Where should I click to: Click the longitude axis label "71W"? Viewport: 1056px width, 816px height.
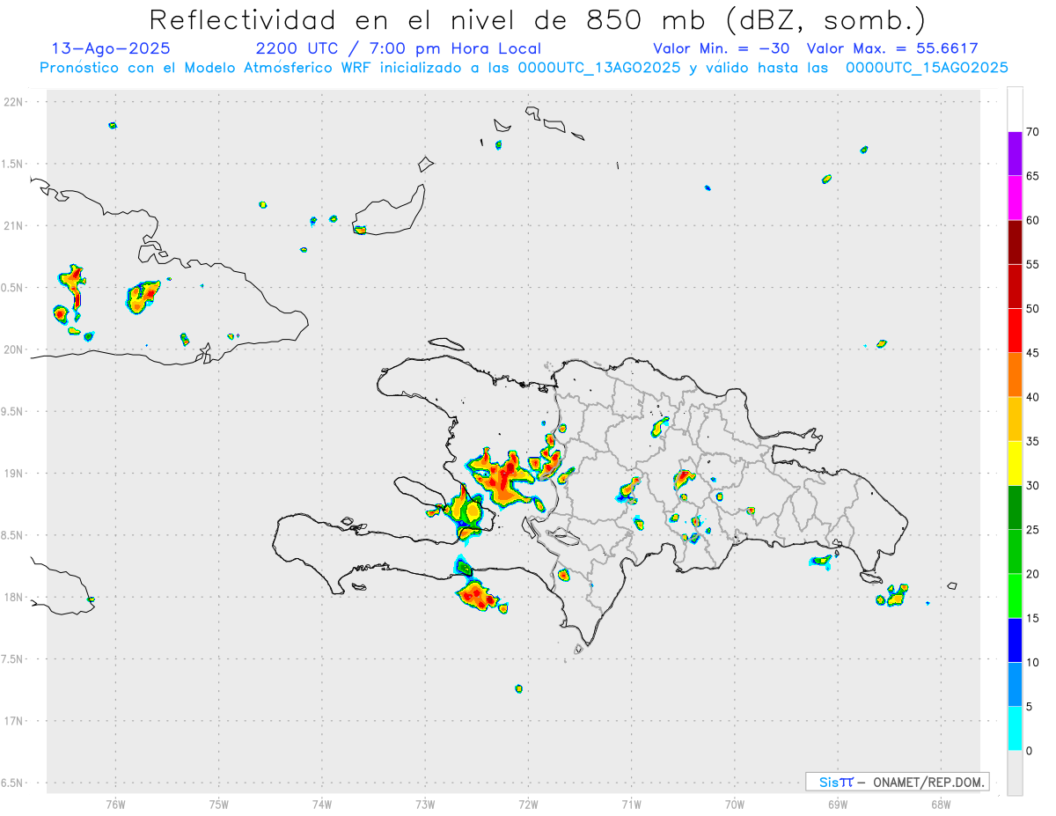point(631,804)
